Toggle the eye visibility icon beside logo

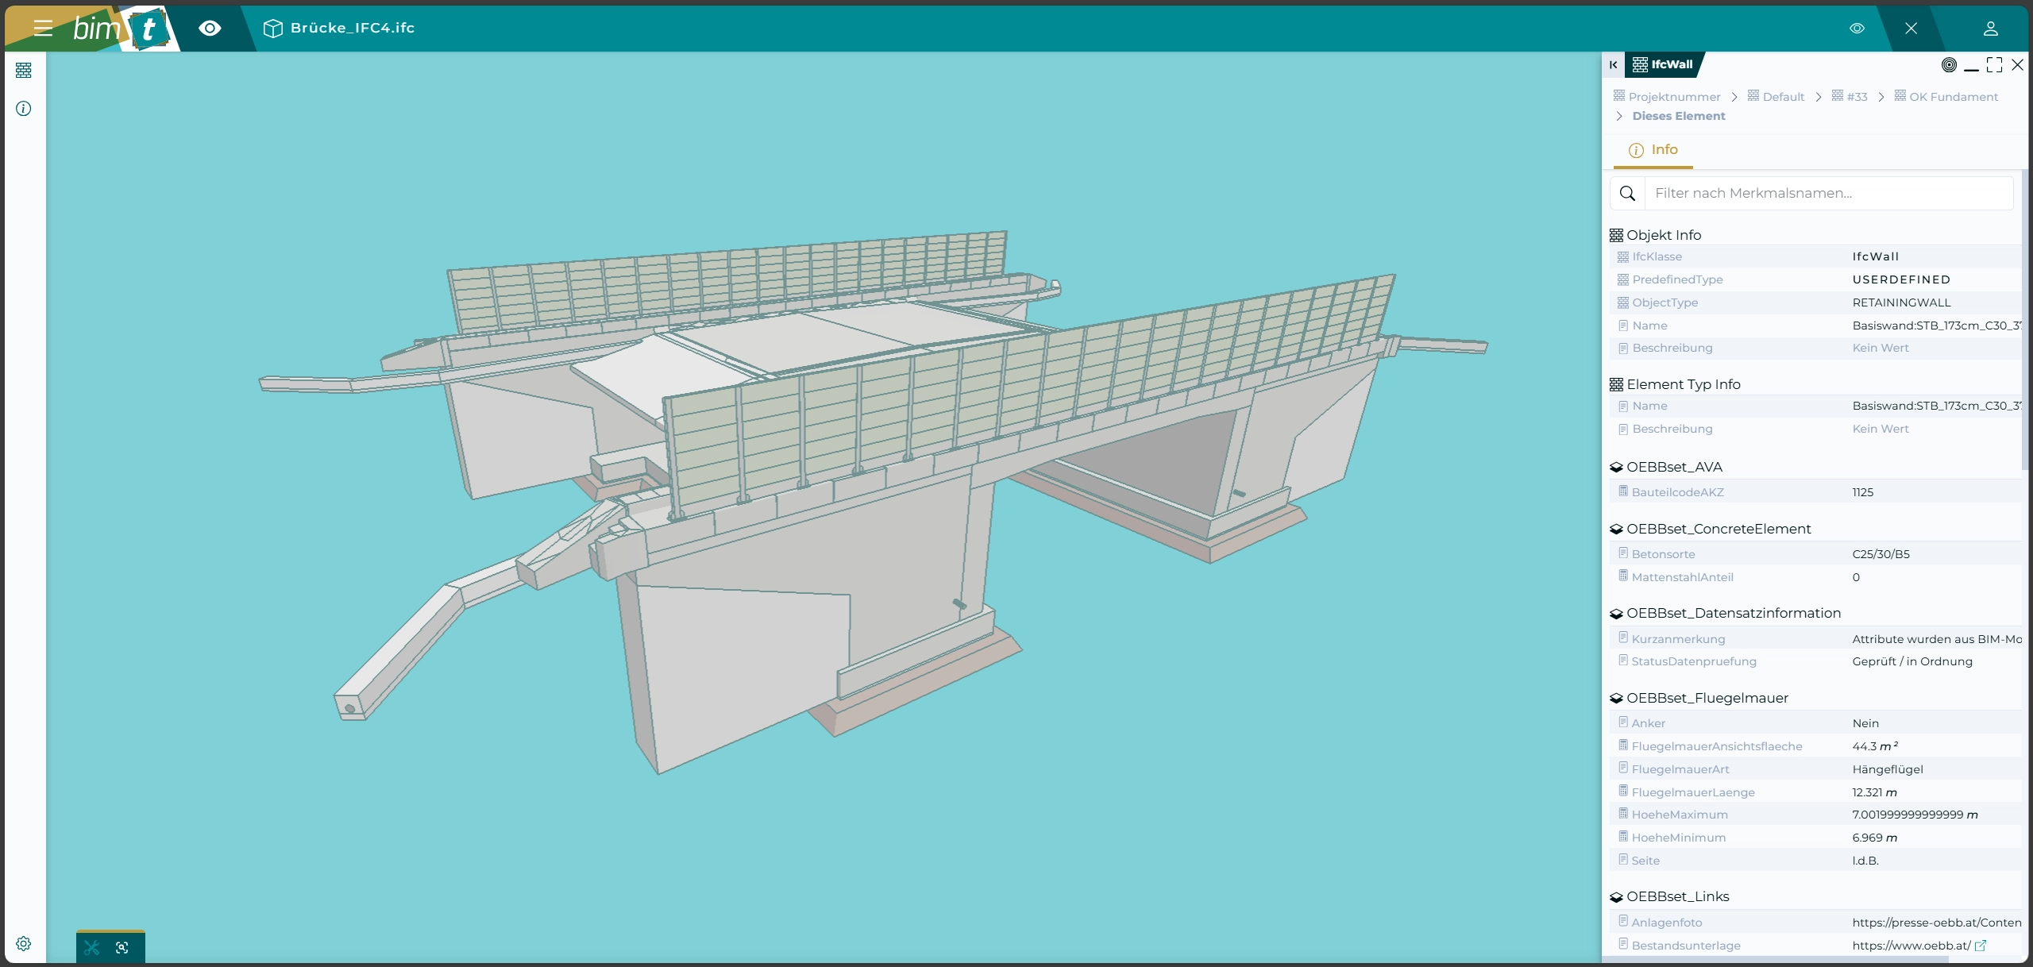210,29
